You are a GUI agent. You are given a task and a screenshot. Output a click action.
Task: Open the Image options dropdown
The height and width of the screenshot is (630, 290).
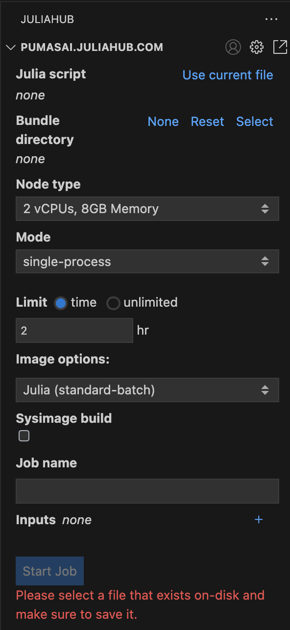pos(147,390)
